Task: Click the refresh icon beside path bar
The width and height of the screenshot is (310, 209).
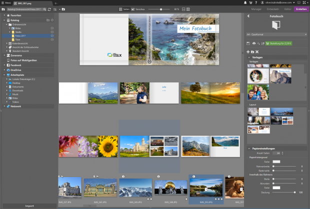Action: pos(49,9)
